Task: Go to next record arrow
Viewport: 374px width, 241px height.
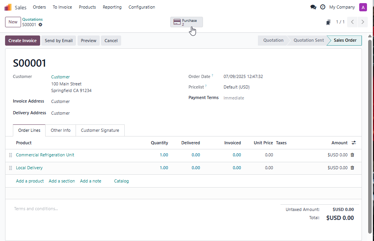Action: (363, 22)
